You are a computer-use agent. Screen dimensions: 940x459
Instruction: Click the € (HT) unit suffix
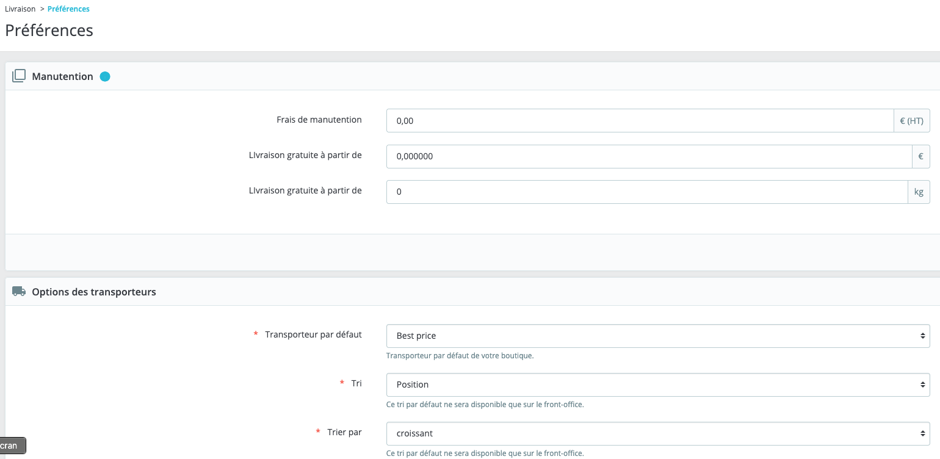coord(911,121)
